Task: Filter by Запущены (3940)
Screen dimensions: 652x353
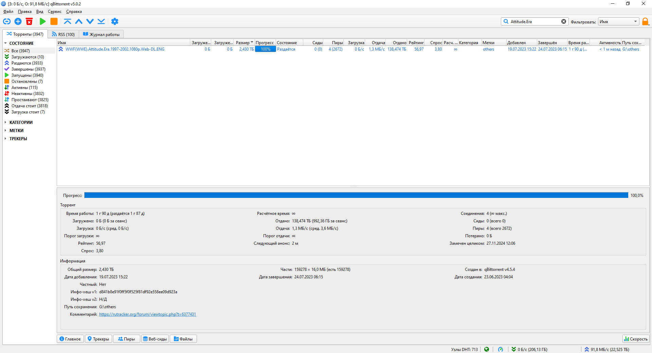Action: (27, 75)
